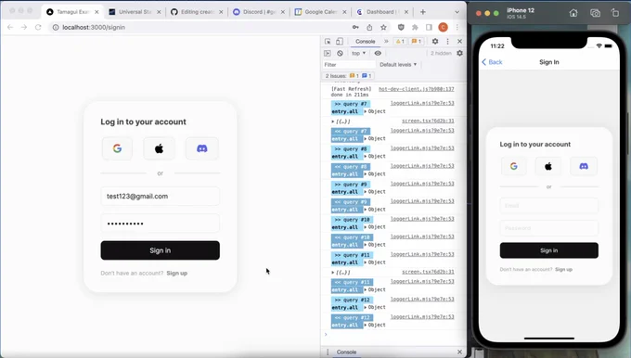Open the Chrome profile avatar
Screen dimensions: 631x358
pos(443,27)
